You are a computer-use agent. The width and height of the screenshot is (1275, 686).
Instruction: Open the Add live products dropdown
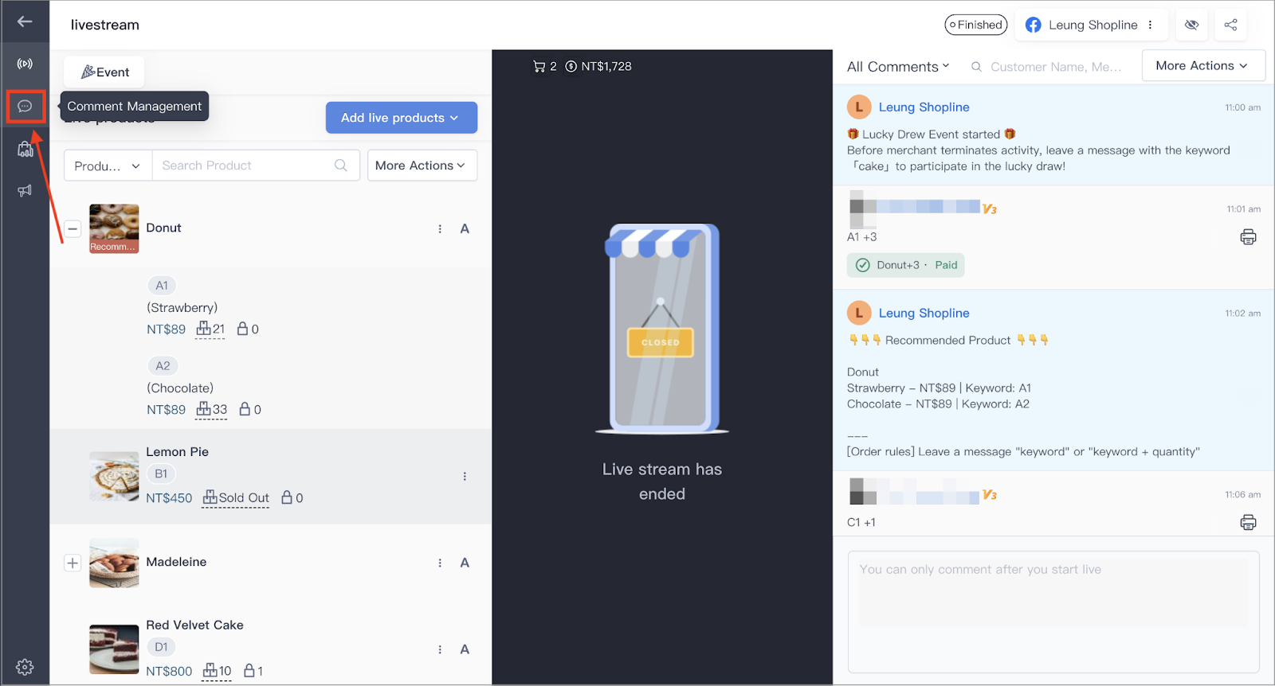[401, 118]
